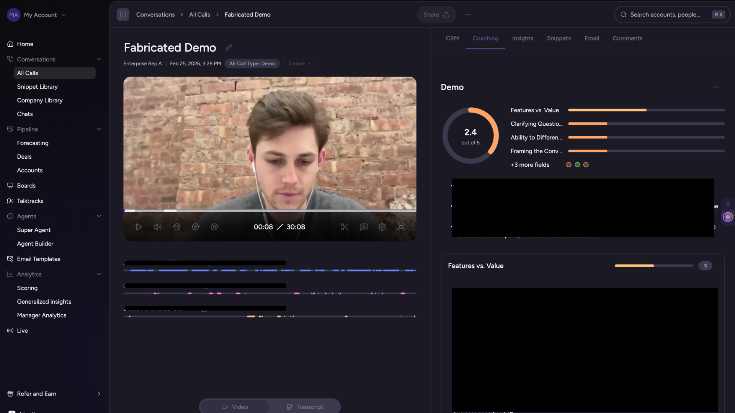Open video comment icon in player
The width and height of the screenshot is (735, 413).
click(x=364, y=227)
